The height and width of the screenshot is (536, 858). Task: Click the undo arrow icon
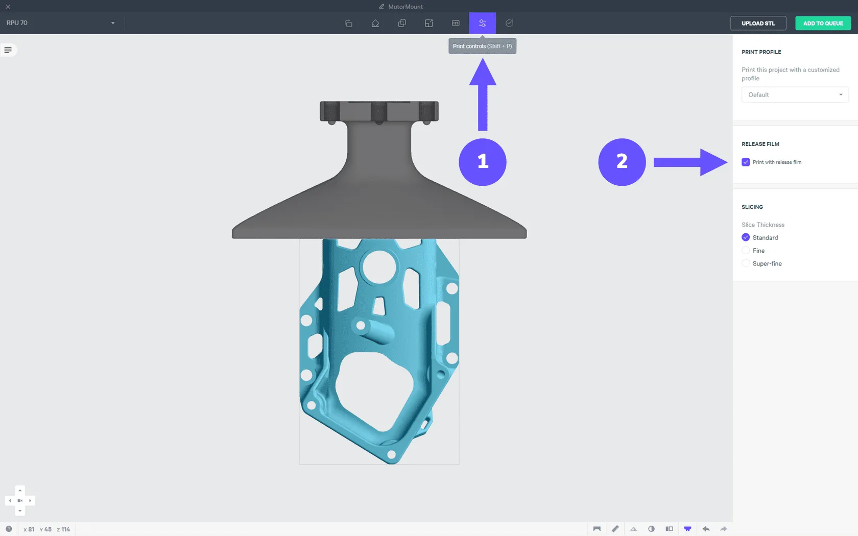[x=706, y=529]
